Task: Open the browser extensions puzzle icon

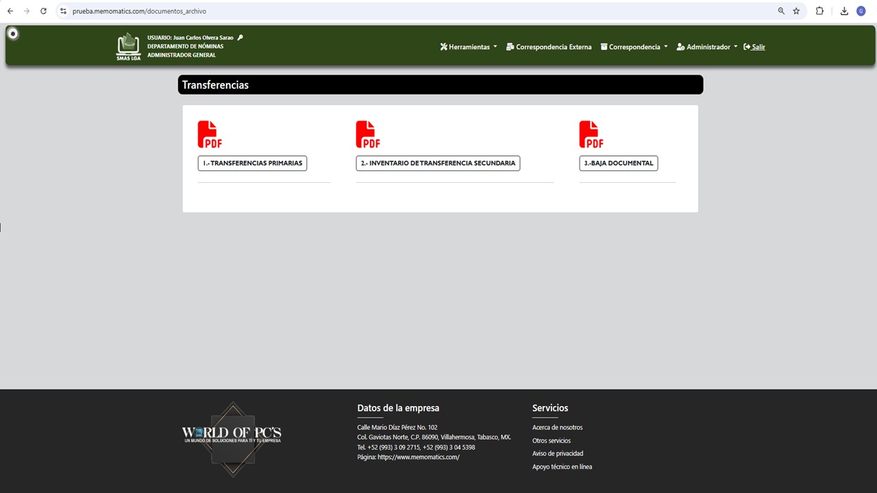Action: coord(819,11)
